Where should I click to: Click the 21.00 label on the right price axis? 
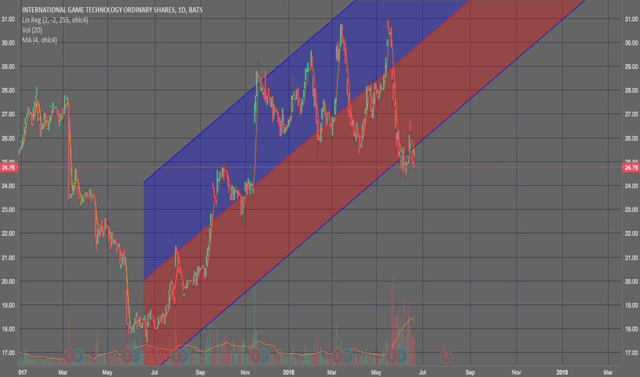(x=631, y=258)
